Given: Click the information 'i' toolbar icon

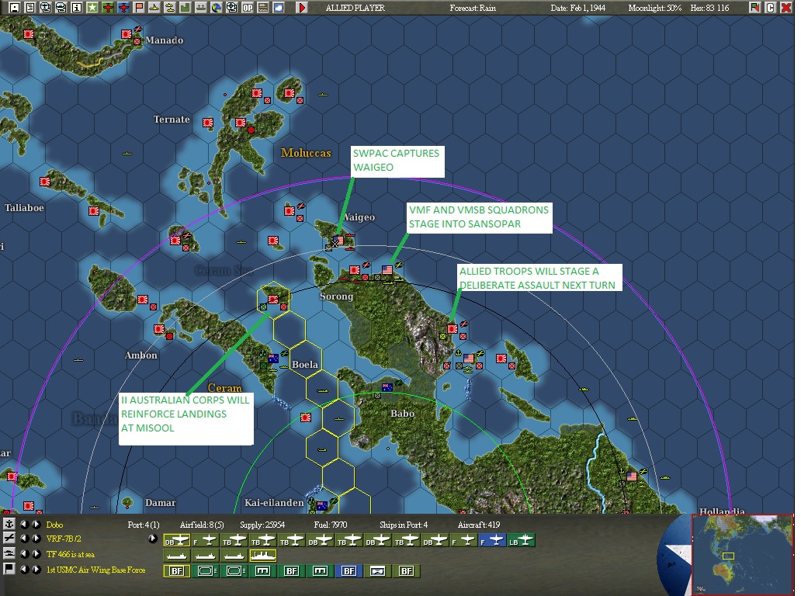Looking at the screenshot, I should click(77, 8).
